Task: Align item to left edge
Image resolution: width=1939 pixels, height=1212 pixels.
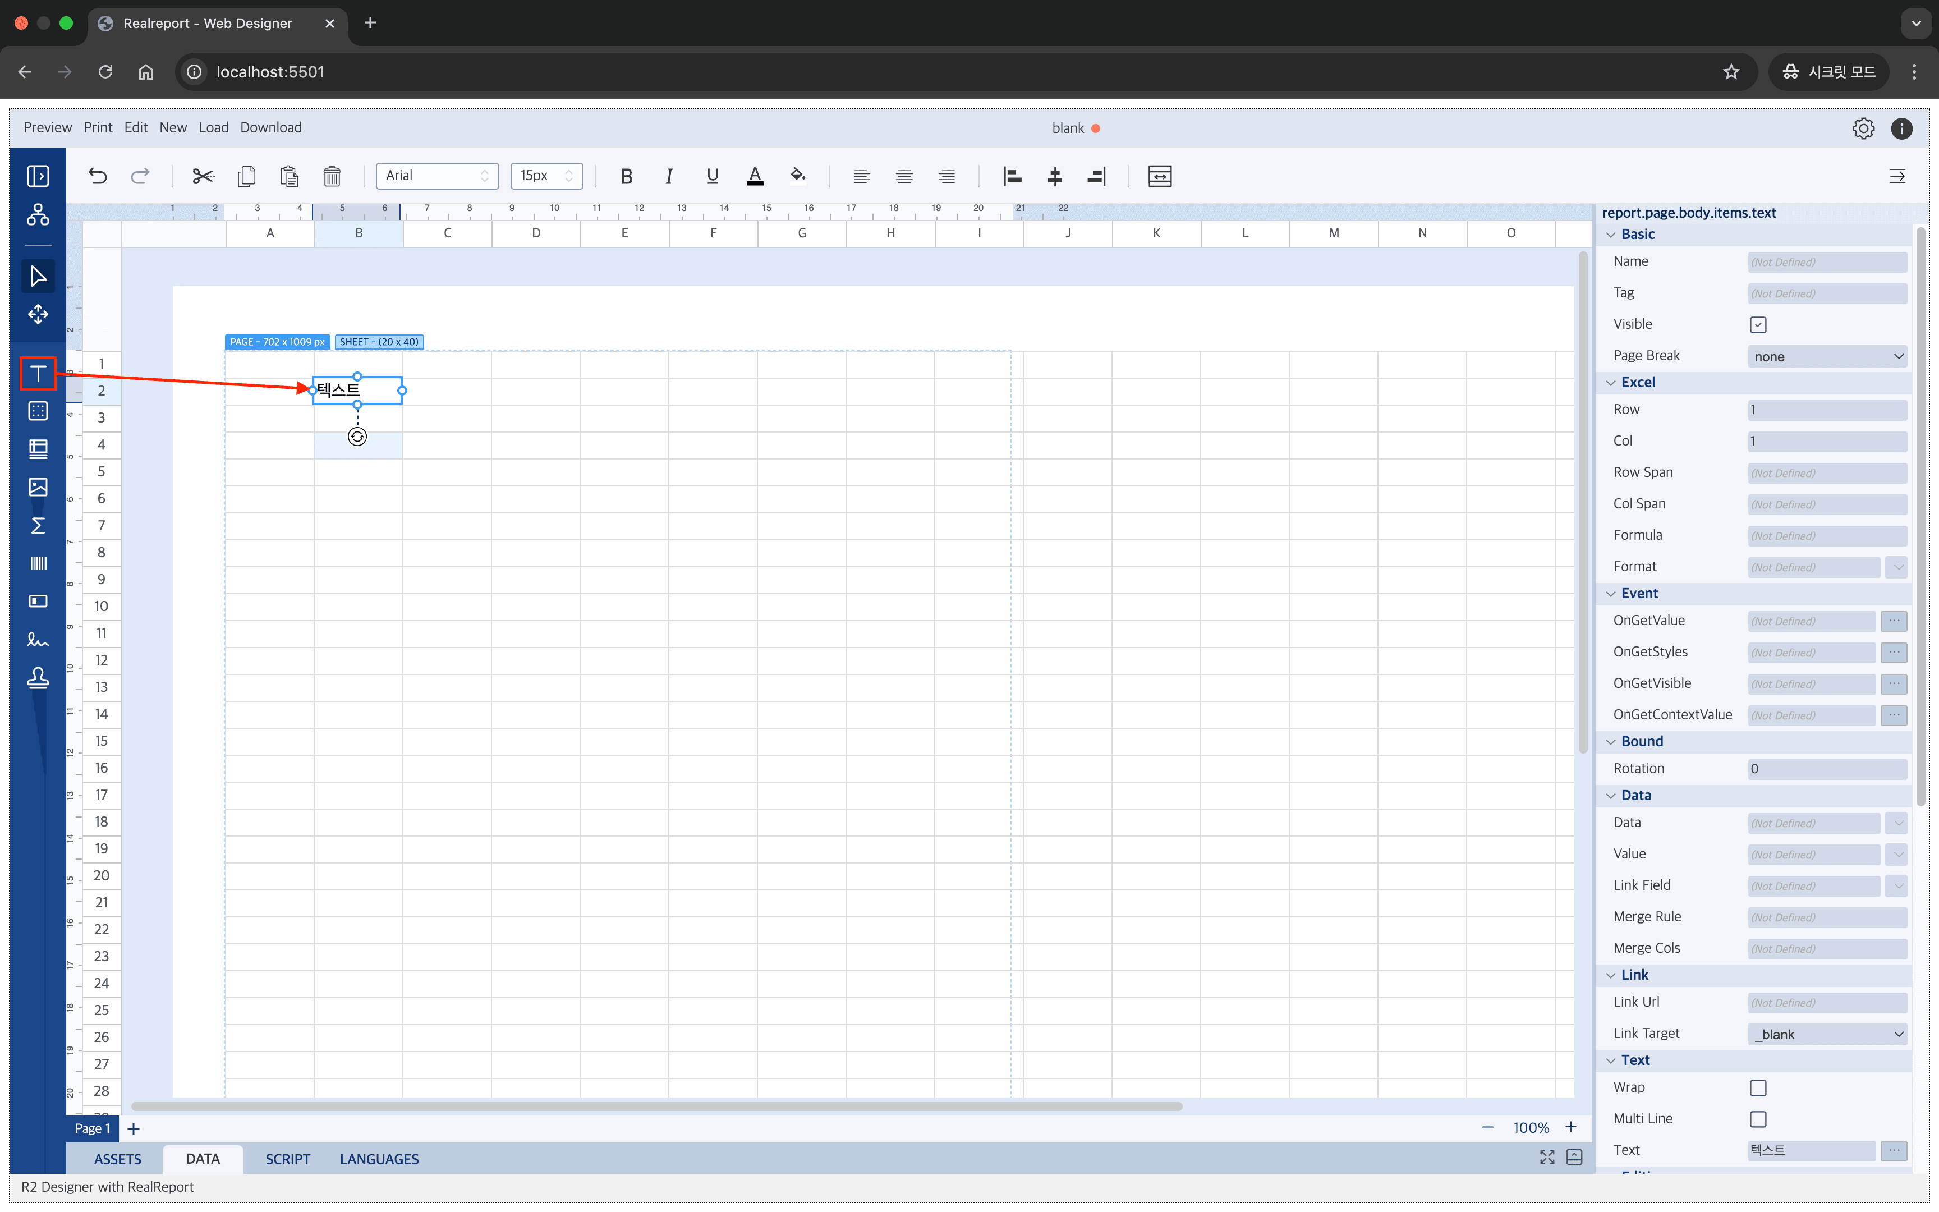Action: pyautogui.click(x=1012, y=176)
